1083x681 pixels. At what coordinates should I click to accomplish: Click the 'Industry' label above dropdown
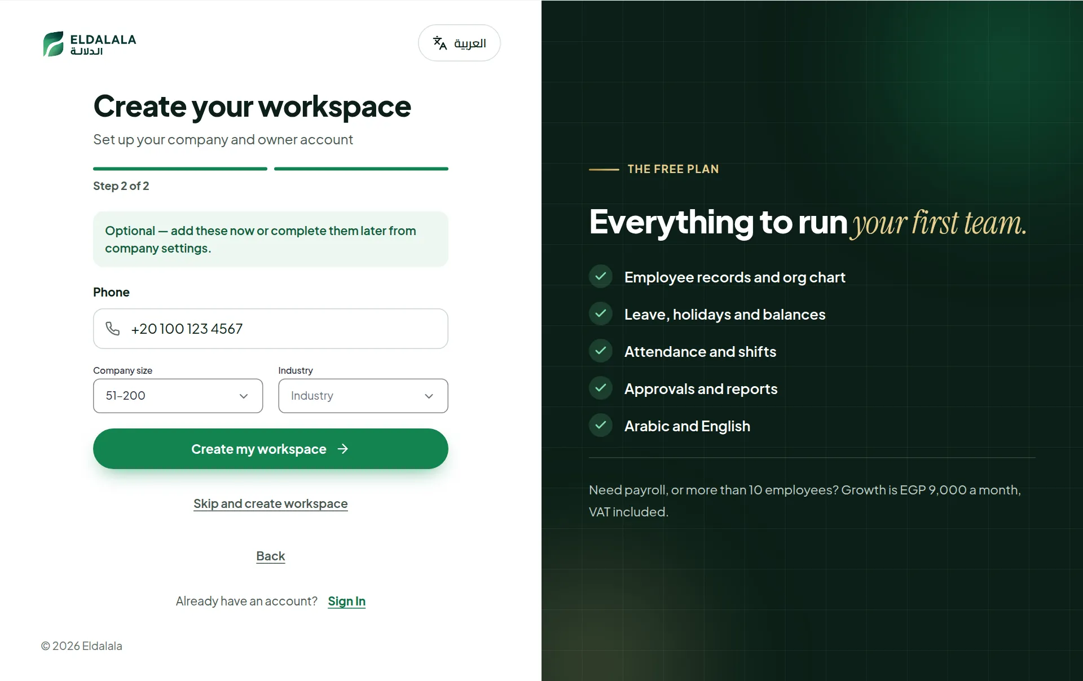[x=296, y=370]
